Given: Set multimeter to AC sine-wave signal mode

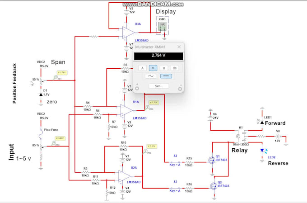Looking at the screenshot, I should pyautogui.click(x=151, y=76).
